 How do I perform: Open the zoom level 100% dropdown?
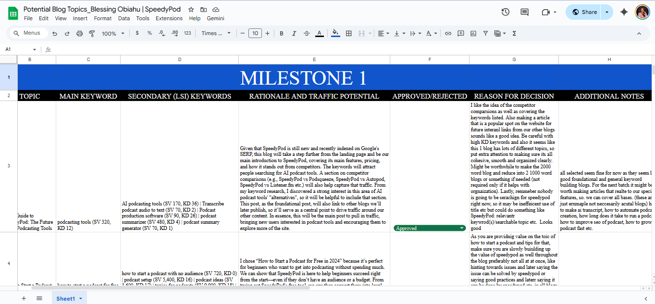112,33
